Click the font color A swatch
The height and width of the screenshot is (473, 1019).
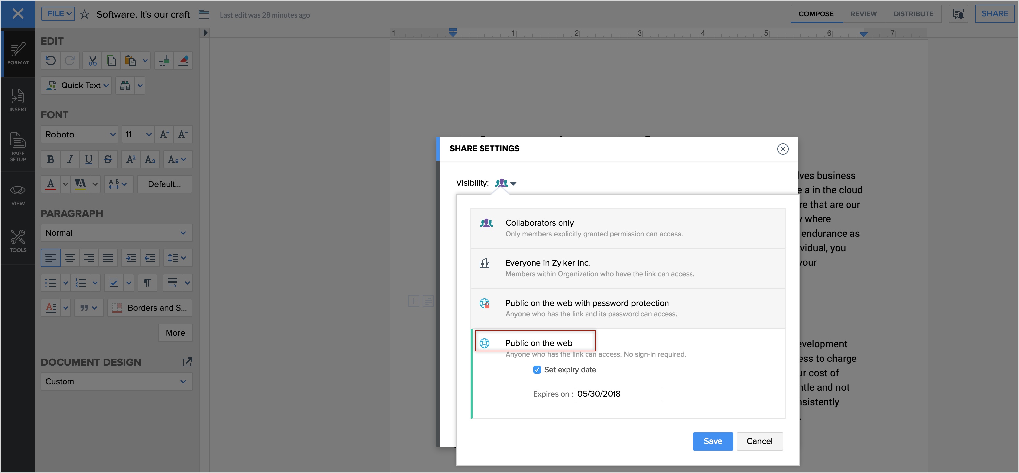(51, 184)
